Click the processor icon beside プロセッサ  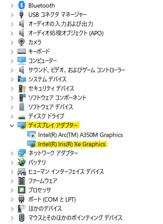pos(22,190)
